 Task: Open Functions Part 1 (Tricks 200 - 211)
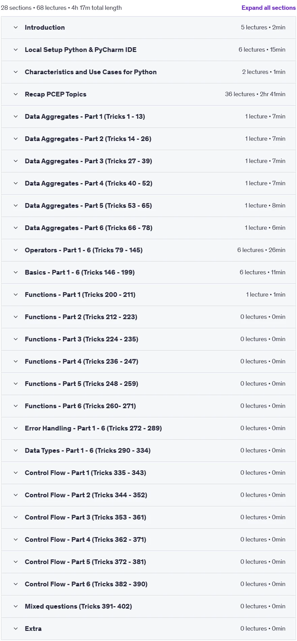pos(148,295)
